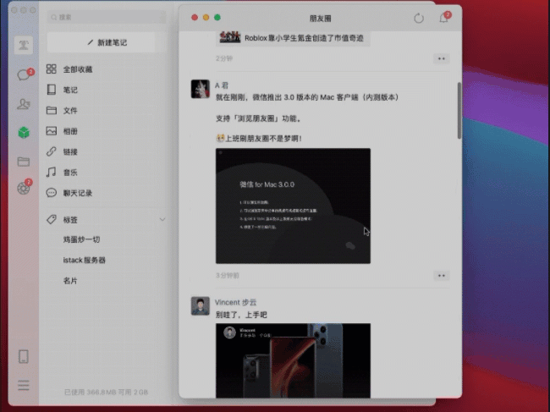Open Moments notifications bell icon

[x=443, y=18]
